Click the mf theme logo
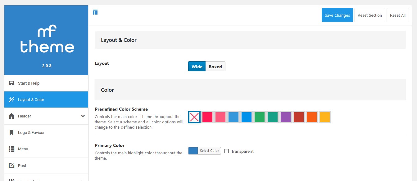417x181 pixels. (47, 40)
